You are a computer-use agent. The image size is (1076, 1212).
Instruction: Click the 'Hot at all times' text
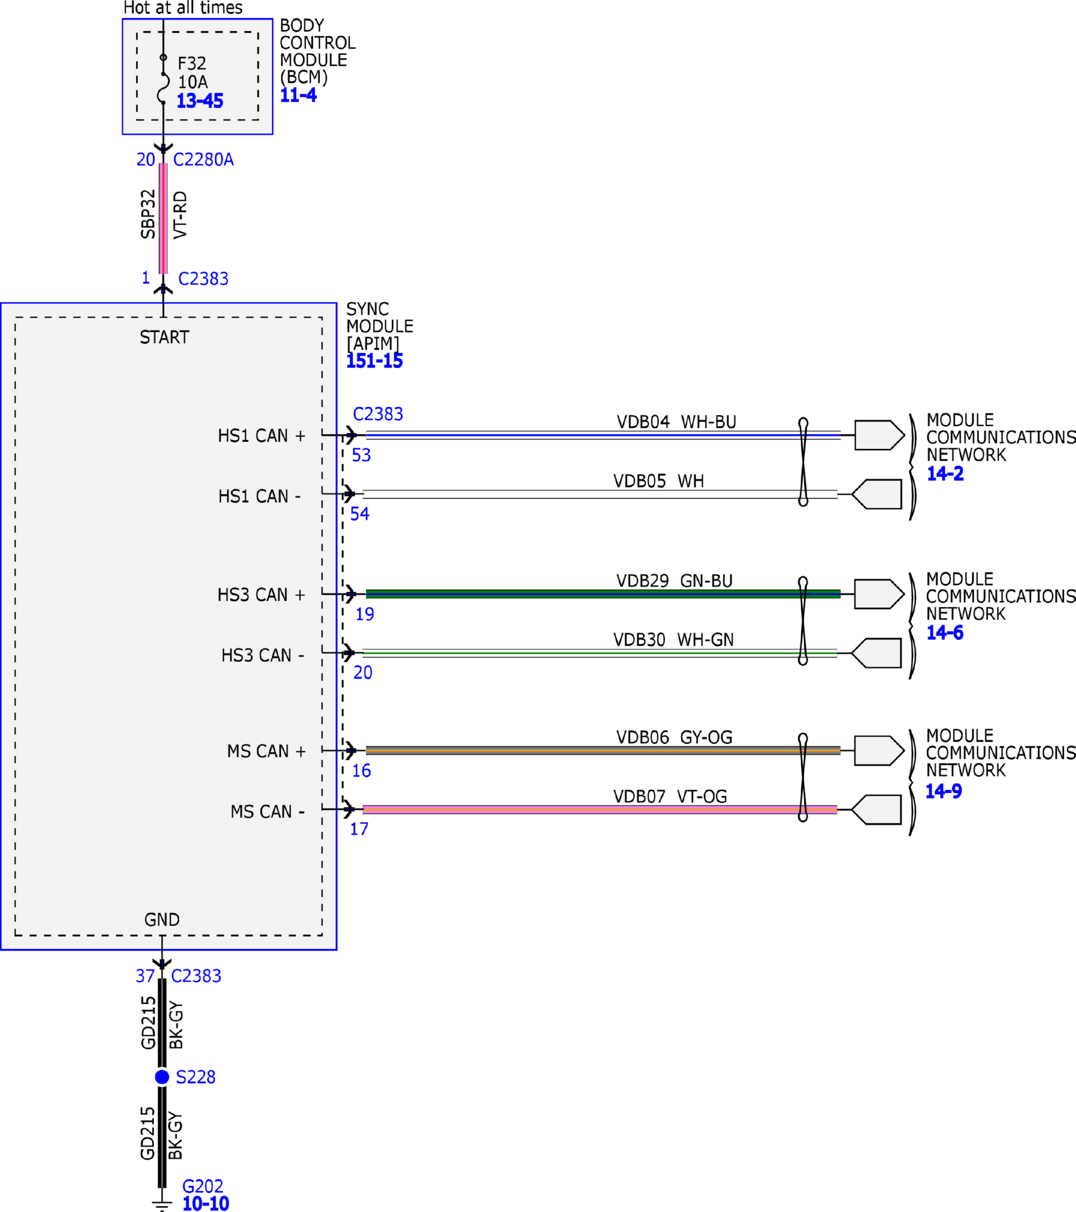182,8
